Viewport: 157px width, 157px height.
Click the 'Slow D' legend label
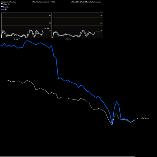point(6,4)
